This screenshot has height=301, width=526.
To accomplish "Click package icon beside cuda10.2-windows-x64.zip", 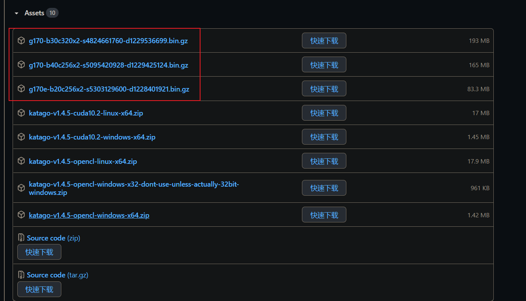I will (21, 137).
